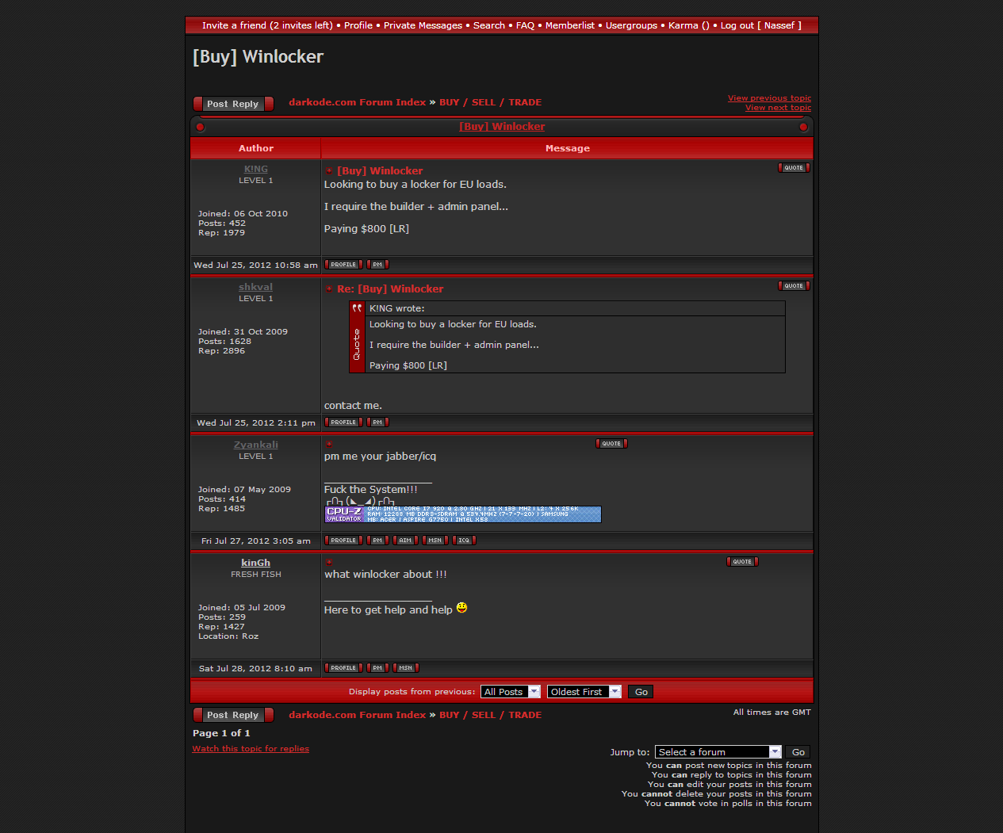Click the top Post Reply button
Screen dimensions: 1003x833
pyautogui.click(x=233, y=104)
